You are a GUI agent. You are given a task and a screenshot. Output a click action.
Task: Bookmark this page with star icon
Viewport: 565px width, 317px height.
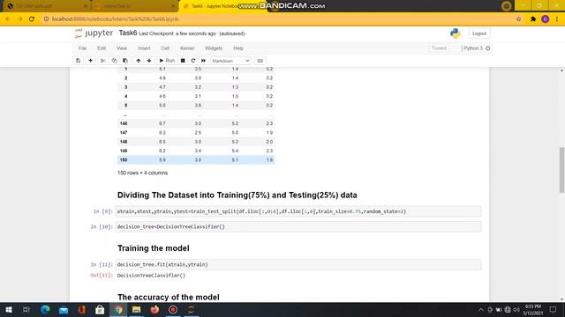pyautogui.click(x=518, y=19)
